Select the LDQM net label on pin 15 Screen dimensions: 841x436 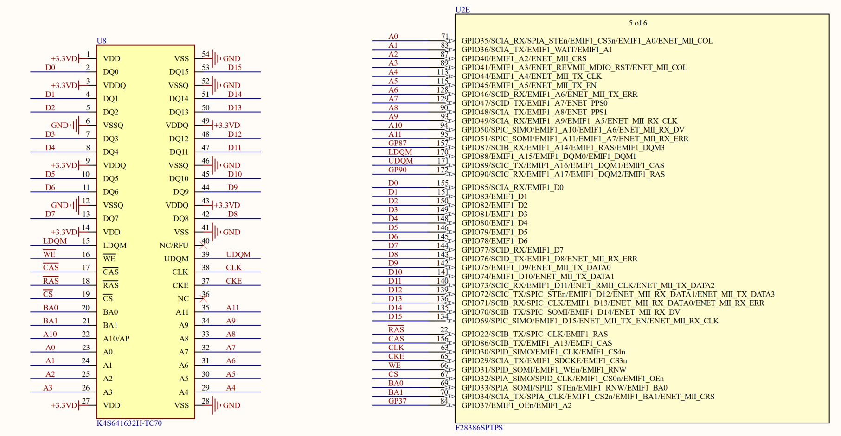[x=55, y=240]
